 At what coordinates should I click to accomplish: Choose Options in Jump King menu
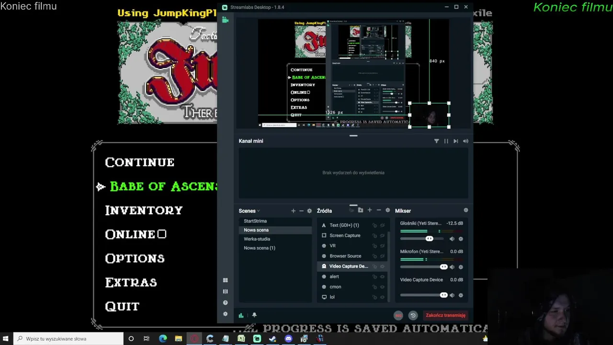(135, 258)
